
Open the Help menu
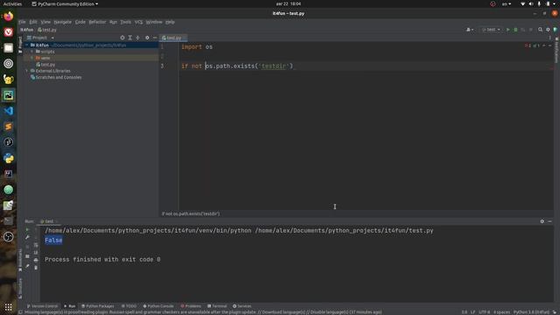pos(170,22)
